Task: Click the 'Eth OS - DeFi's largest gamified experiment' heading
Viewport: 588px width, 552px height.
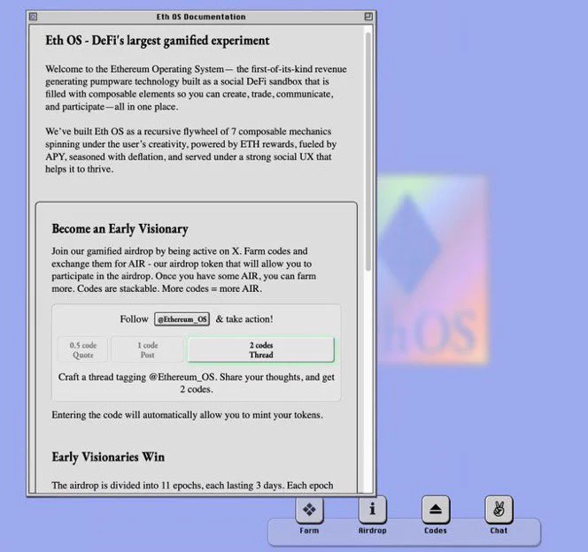Action: pyautogui.click(x=158, y=41)
